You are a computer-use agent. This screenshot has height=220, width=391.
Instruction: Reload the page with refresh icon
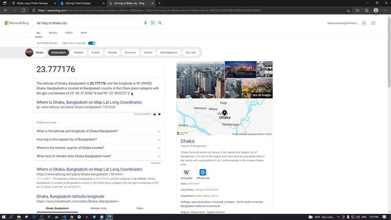[x=23, y=10]
